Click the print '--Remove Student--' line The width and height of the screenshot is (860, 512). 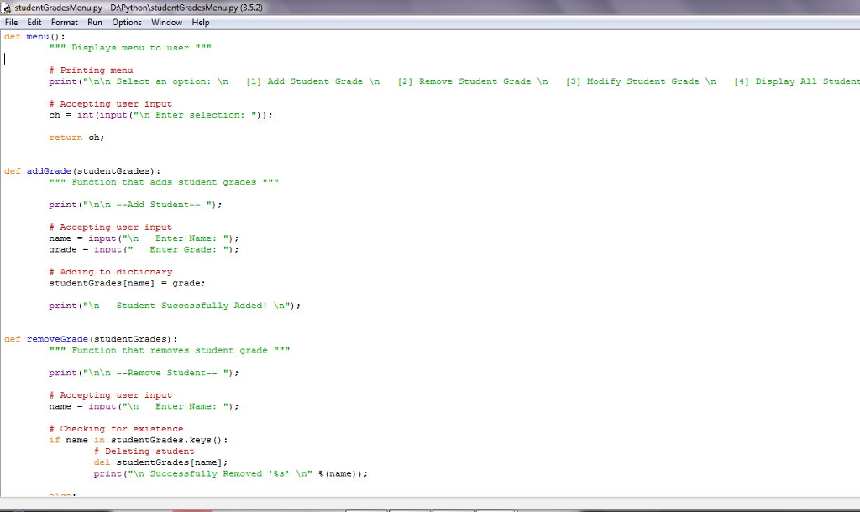point(144,373)
